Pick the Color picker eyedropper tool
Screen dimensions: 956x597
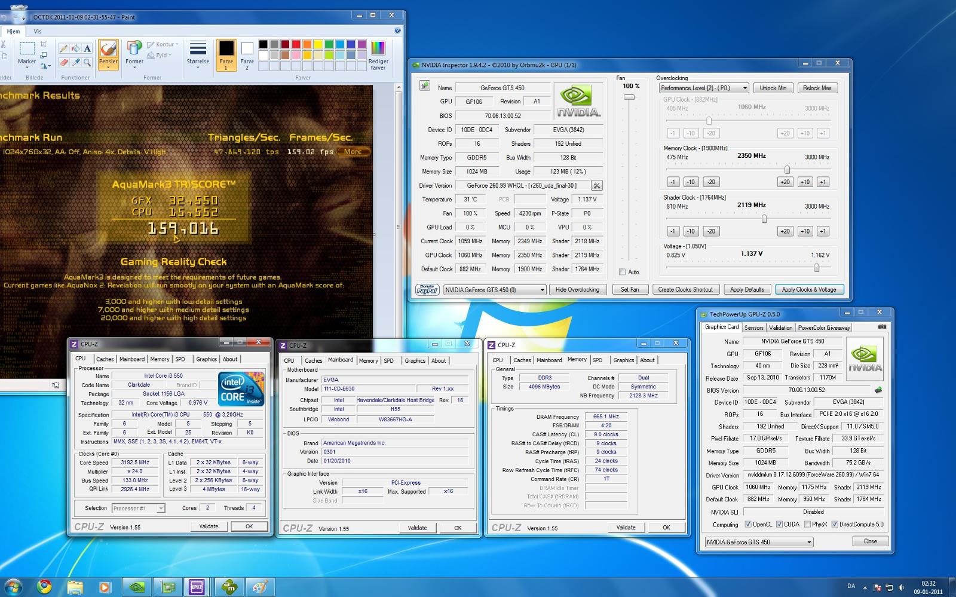click(75, 62)
